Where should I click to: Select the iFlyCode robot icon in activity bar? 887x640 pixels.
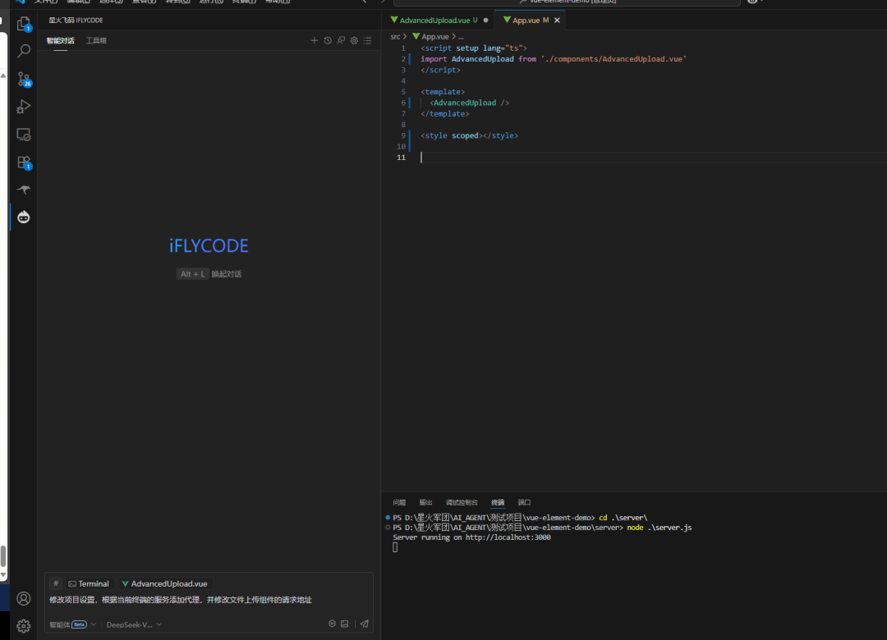pos(24,217)
